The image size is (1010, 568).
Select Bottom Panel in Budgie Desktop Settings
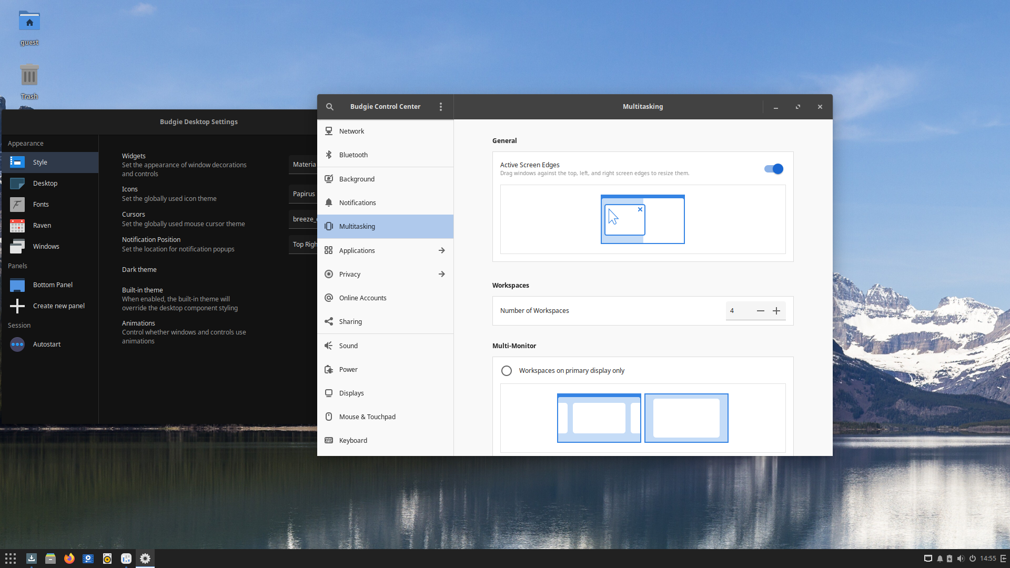(50, 285)
